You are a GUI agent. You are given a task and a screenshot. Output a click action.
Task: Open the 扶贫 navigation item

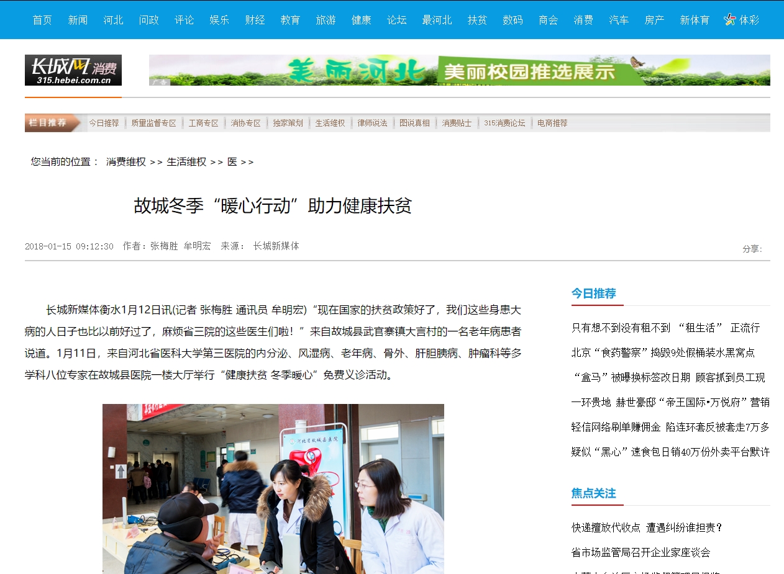pos(477,20)
